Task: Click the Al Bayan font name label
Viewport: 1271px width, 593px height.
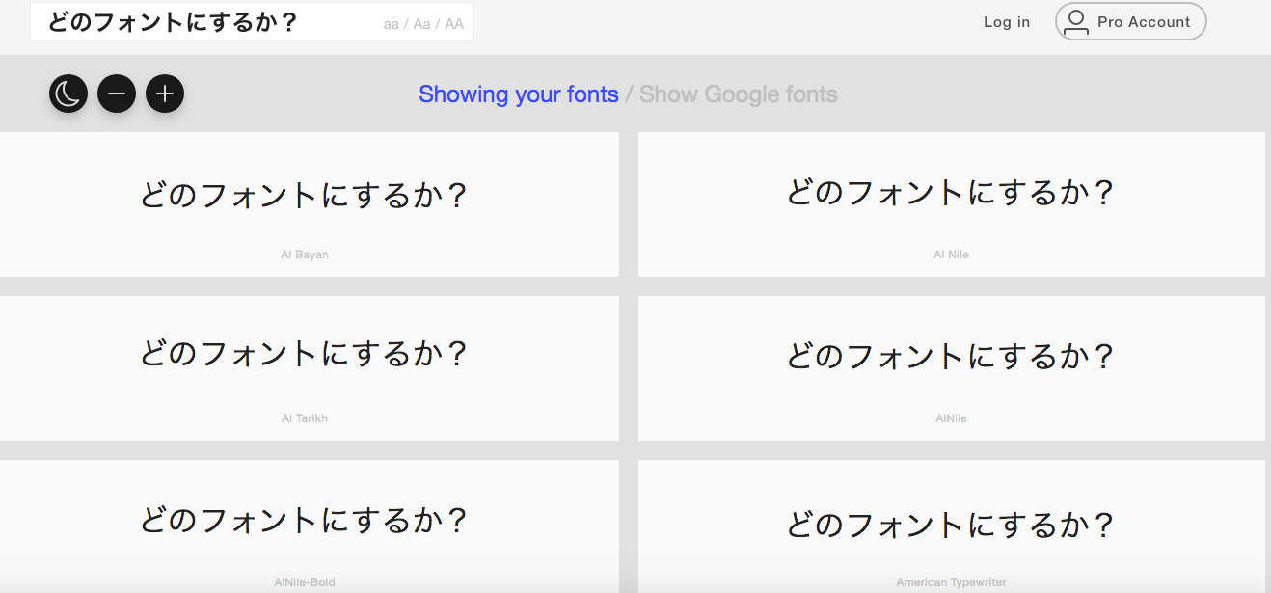Action: [305, 255]
